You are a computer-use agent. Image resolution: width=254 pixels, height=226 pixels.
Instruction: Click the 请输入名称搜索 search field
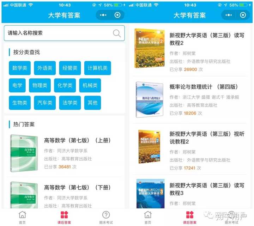(x=64, y=33)
